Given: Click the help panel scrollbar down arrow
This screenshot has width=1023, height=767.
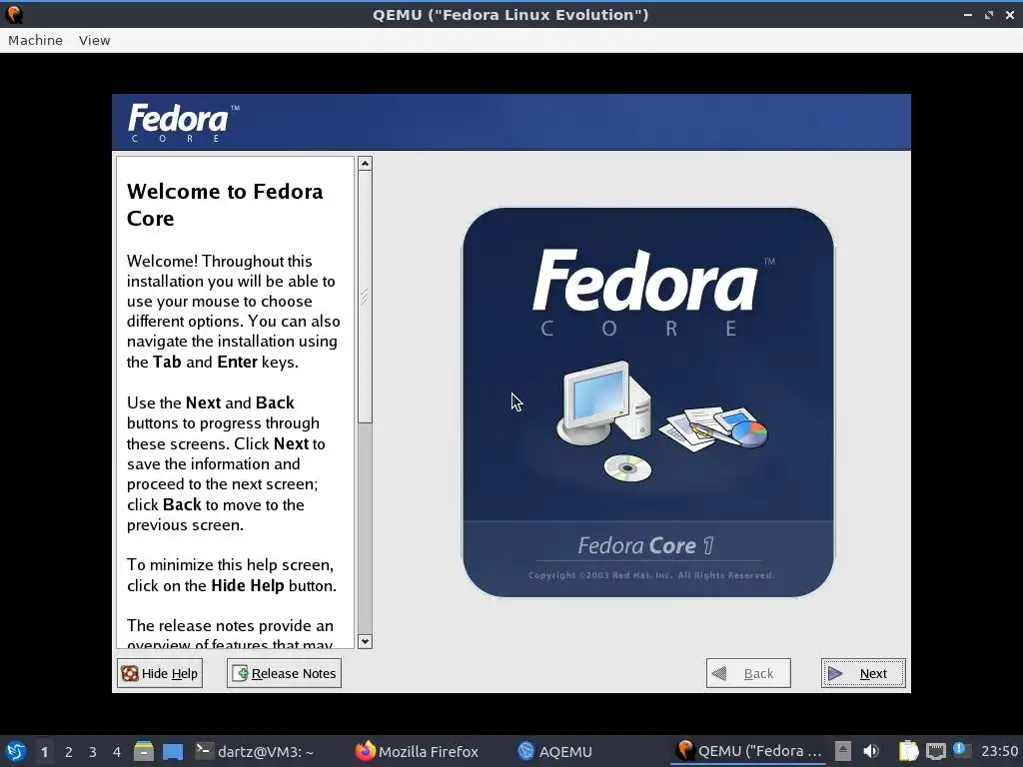Looking at the screenshot, I should click(366, 642).
